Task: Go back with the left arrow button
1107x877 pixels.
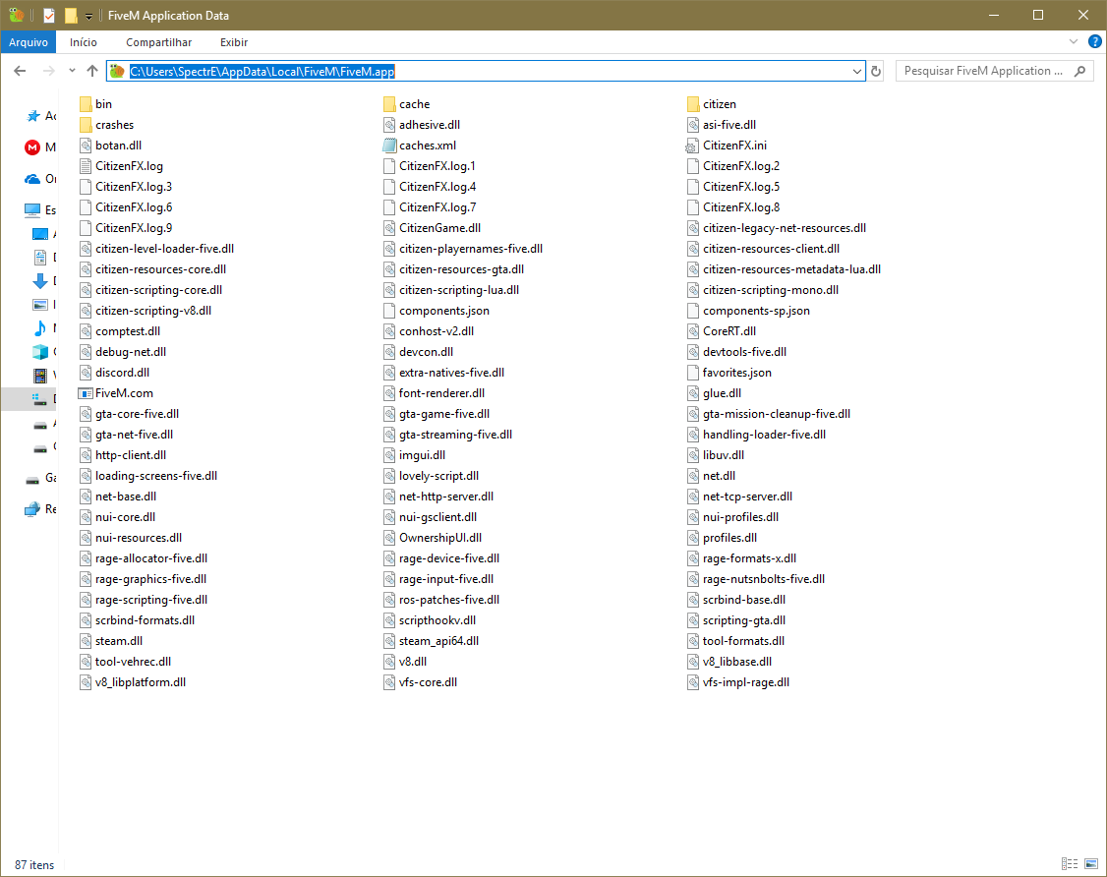Action: [x=20, y=71]
